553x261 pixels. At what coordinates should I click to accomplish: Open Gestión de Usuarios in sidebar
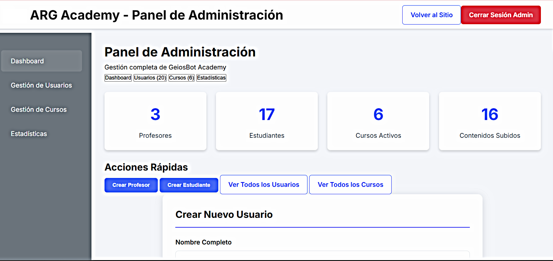click(x=41, y=85)
